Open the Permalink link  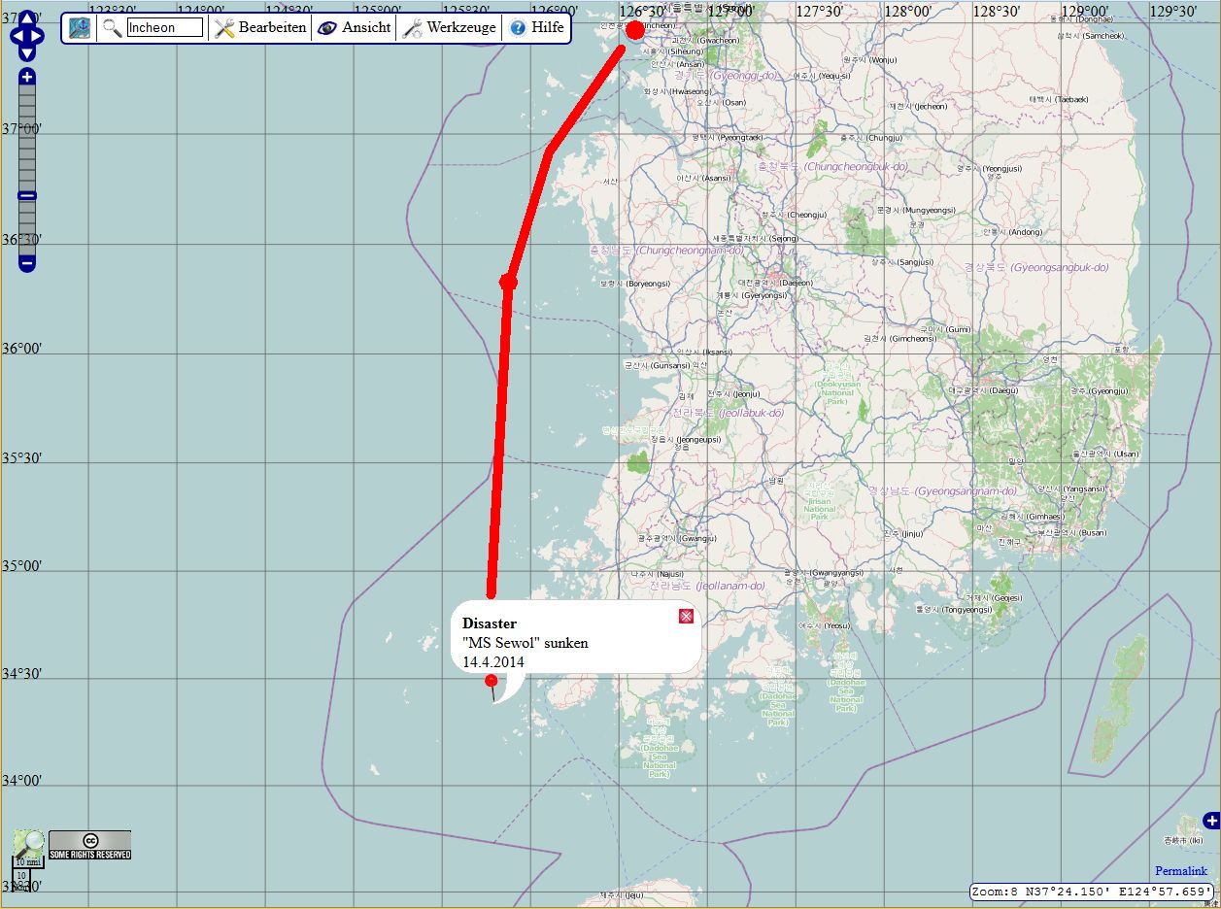[1181, 871]
